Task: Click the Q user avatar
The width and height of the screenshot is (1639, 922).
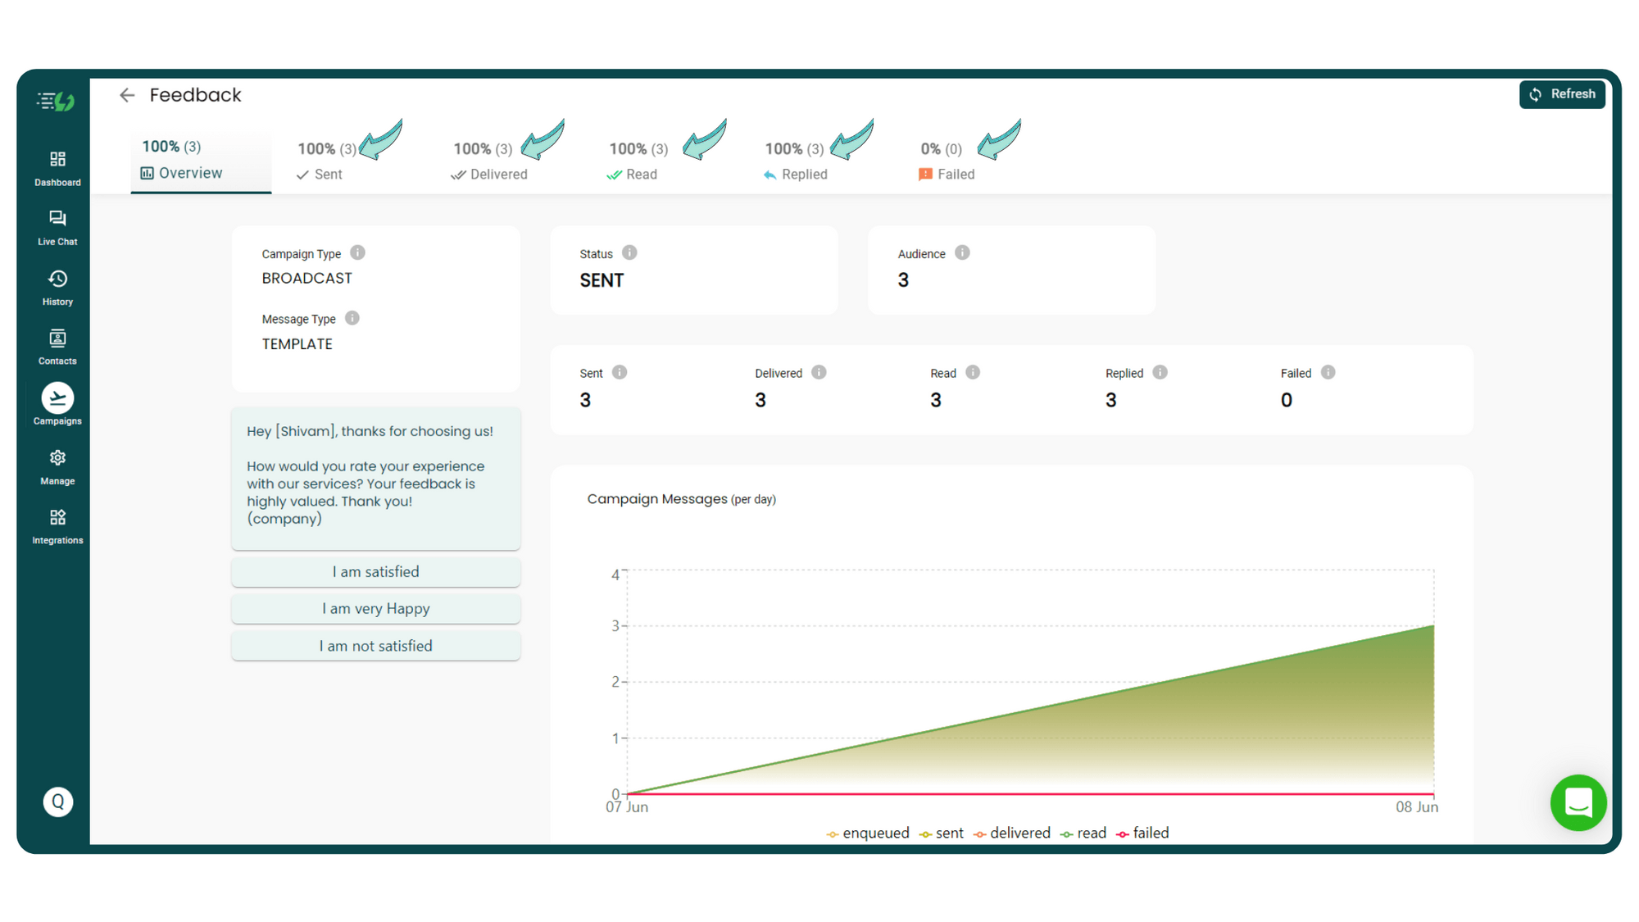Action: pos(57,802)
